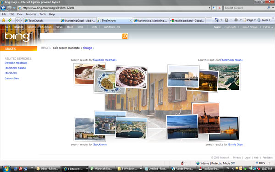275x172 pixels.
Task: Open the Quick Tabs grid icon
Action: 17,21
